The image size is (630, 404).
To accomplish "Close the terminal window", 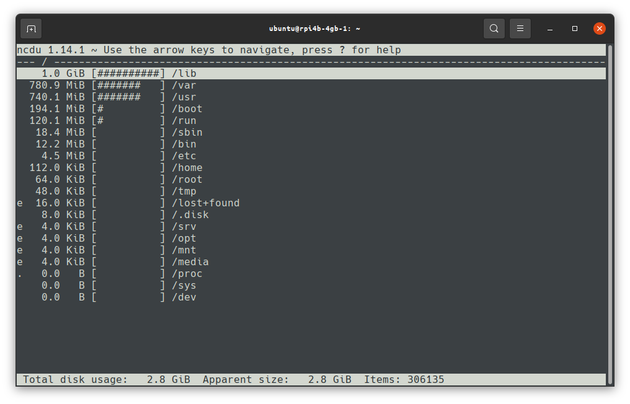I will (599, 29).
